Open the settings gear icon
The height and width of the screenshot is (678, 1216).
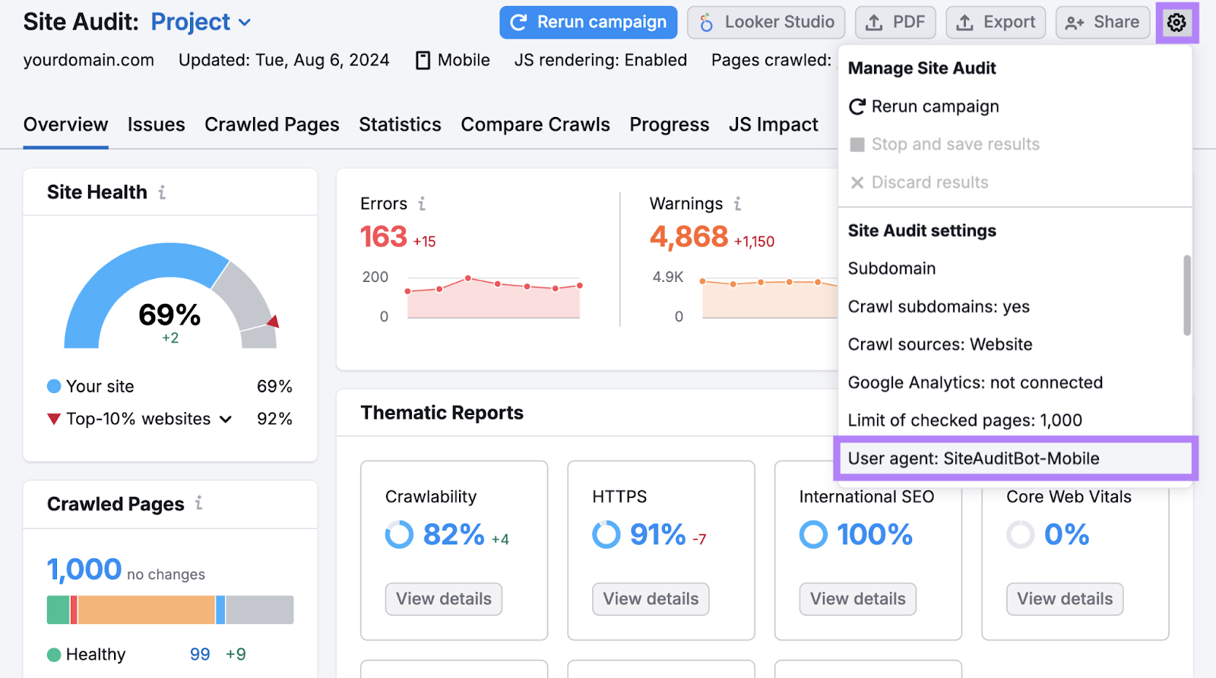point(1176,23)
